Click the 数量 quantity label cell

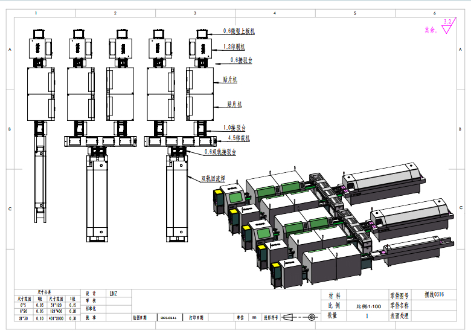pyautogui.click(x=333, y=315)
